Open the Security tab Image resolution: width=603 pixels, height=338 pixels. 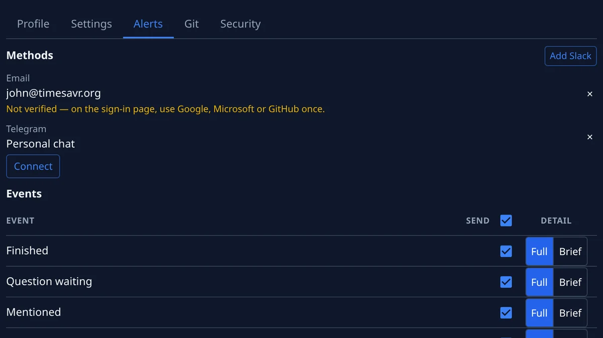click(240, 24)
